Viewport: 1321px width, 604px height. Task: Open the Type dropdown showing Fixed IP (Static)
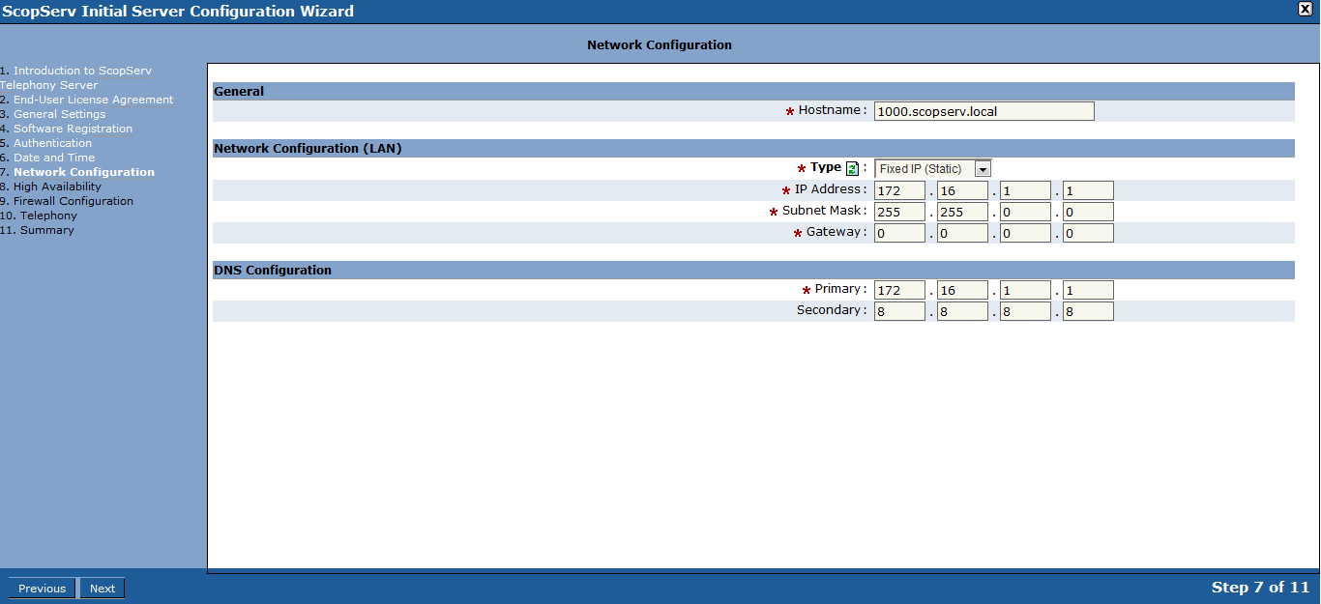tap(933, 169)
